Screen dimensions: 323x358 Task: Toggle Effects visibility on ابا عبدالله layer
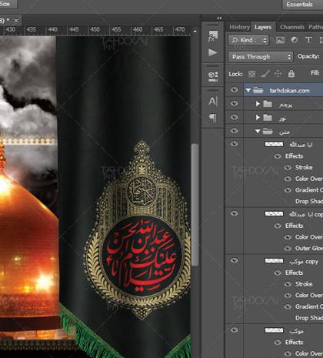pyautogui.click(x=278, y=156)
